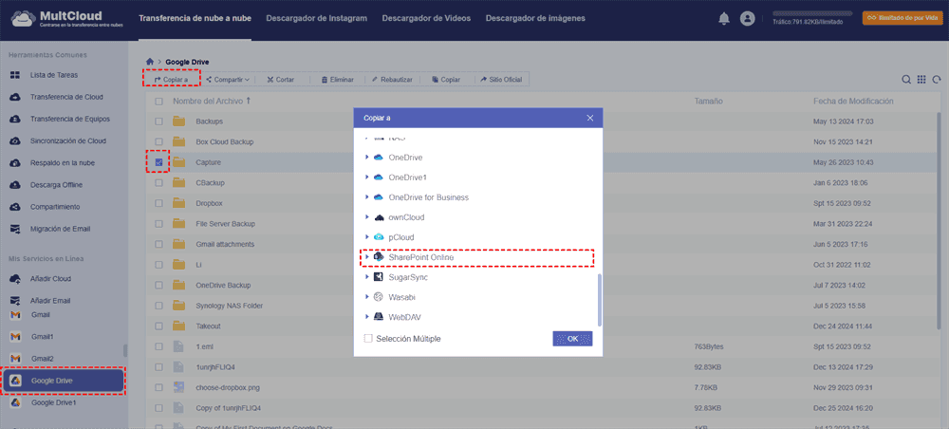This screenshot has height=429, width=949.
Task: Open Descargador de Videos tab
Action: tap(426, 18)
